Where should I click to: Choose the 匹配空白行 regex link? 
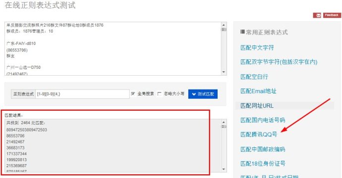254,77
